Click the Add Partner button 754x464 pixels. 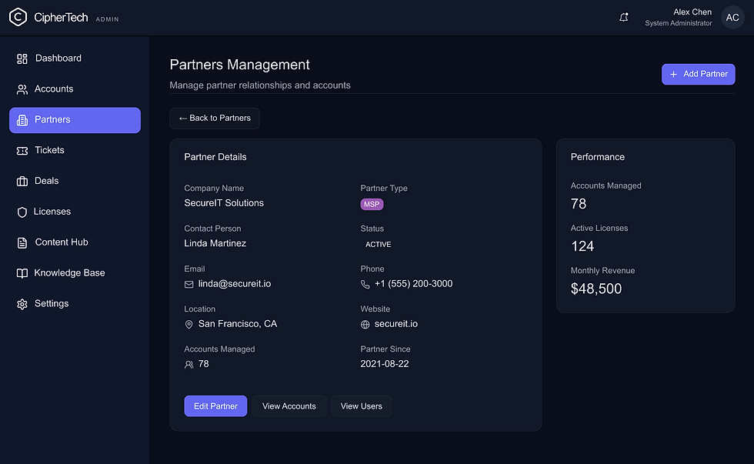point(698,74)
